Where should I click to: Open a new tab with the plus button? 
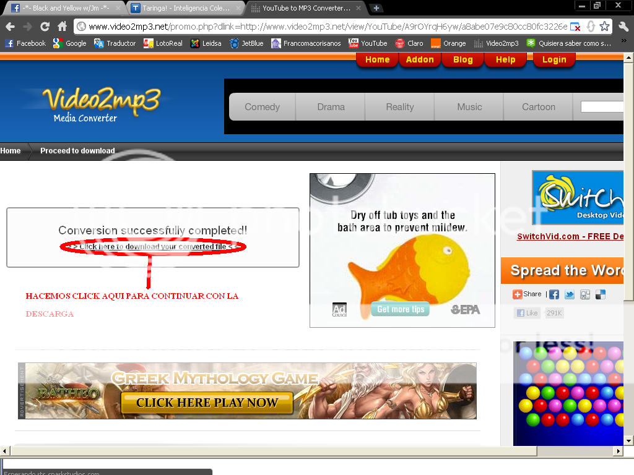tap(376, 8)
